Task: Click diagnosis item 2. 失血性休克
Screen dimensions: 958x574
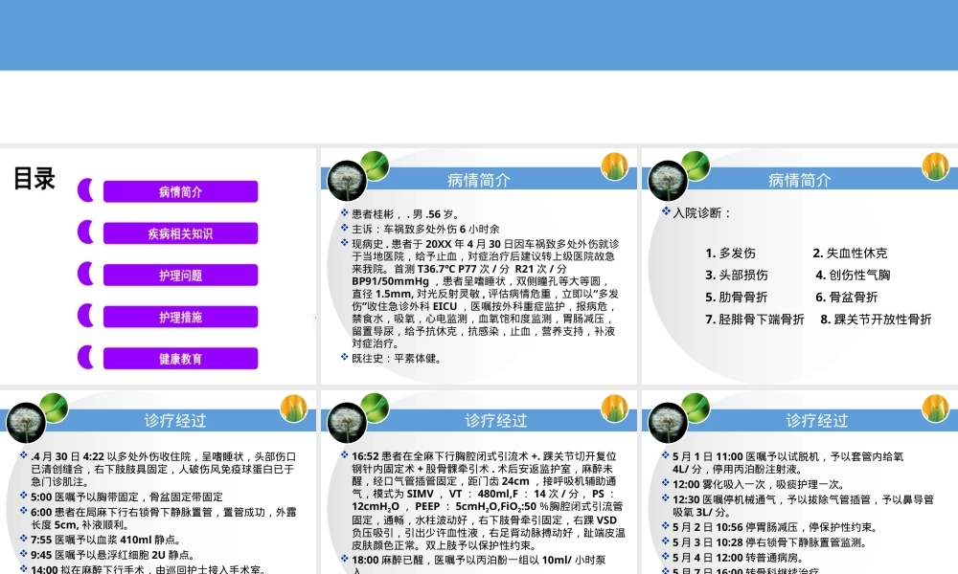Action: click(x=850, y=254)
